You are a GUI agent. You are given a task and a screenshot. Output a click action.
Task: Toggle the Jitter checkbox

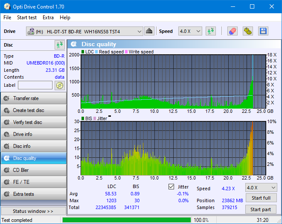click(171, 187)
